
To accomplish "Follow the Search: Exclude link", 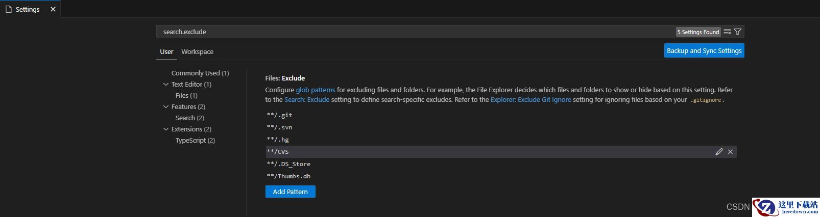I will pos(307,99).
